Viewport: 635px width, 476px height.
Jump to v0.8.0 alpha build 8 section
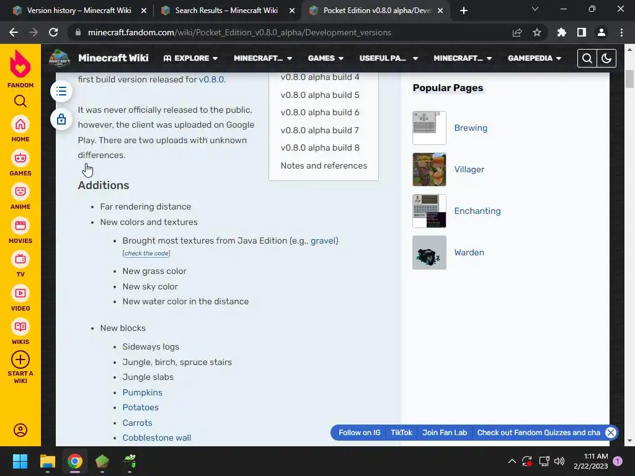pyautogui.click(x=320, y=148)
